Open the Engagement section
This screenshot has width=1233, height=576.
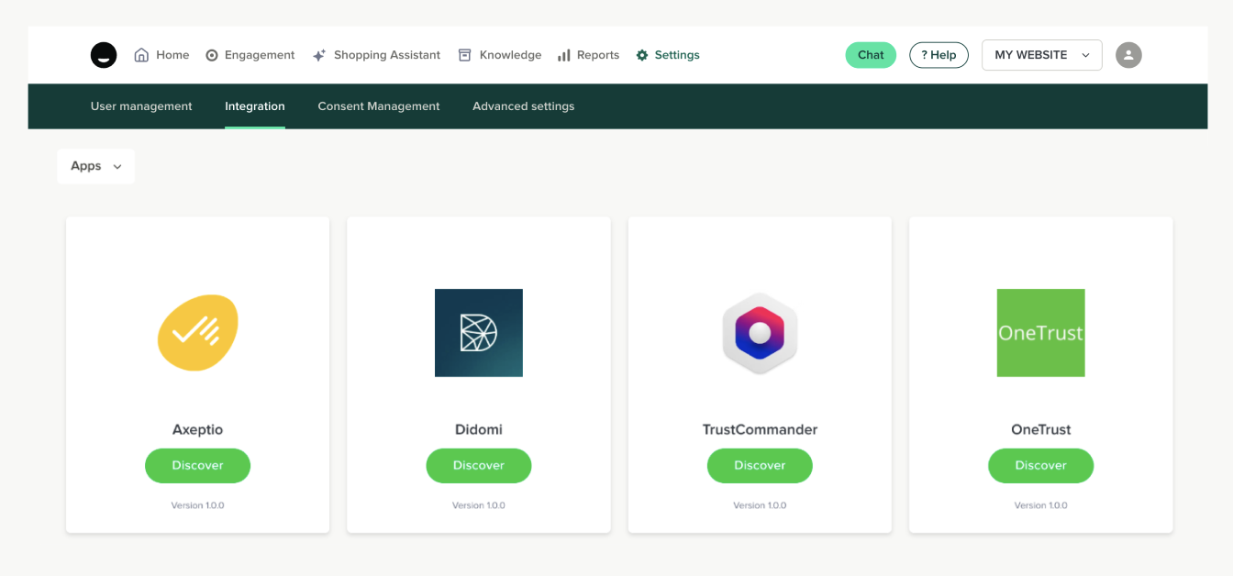point(250,55)
